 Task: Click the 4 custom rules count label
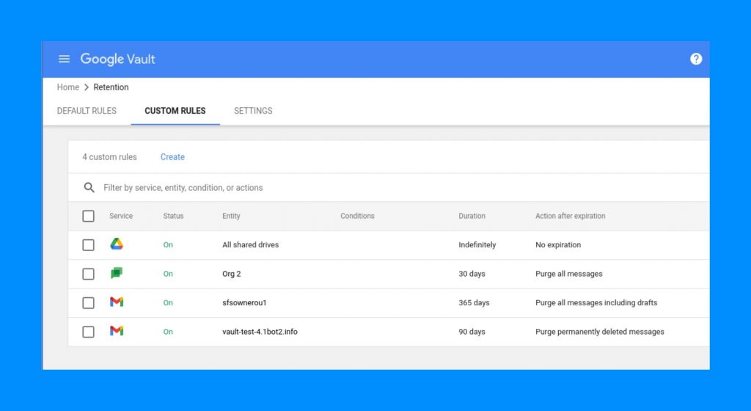click(x=109, y=157)
